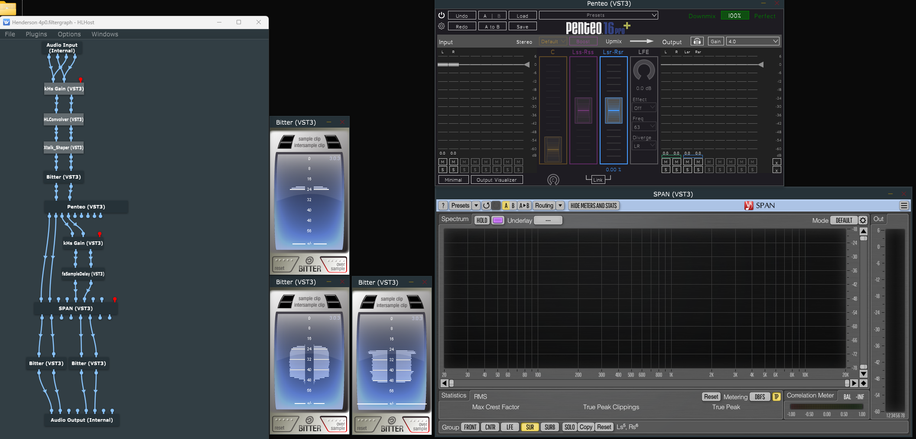Screen dimensions: 916x439
Task: Open Penteo Stereo Default dropdown
Action: pos(553,42)
